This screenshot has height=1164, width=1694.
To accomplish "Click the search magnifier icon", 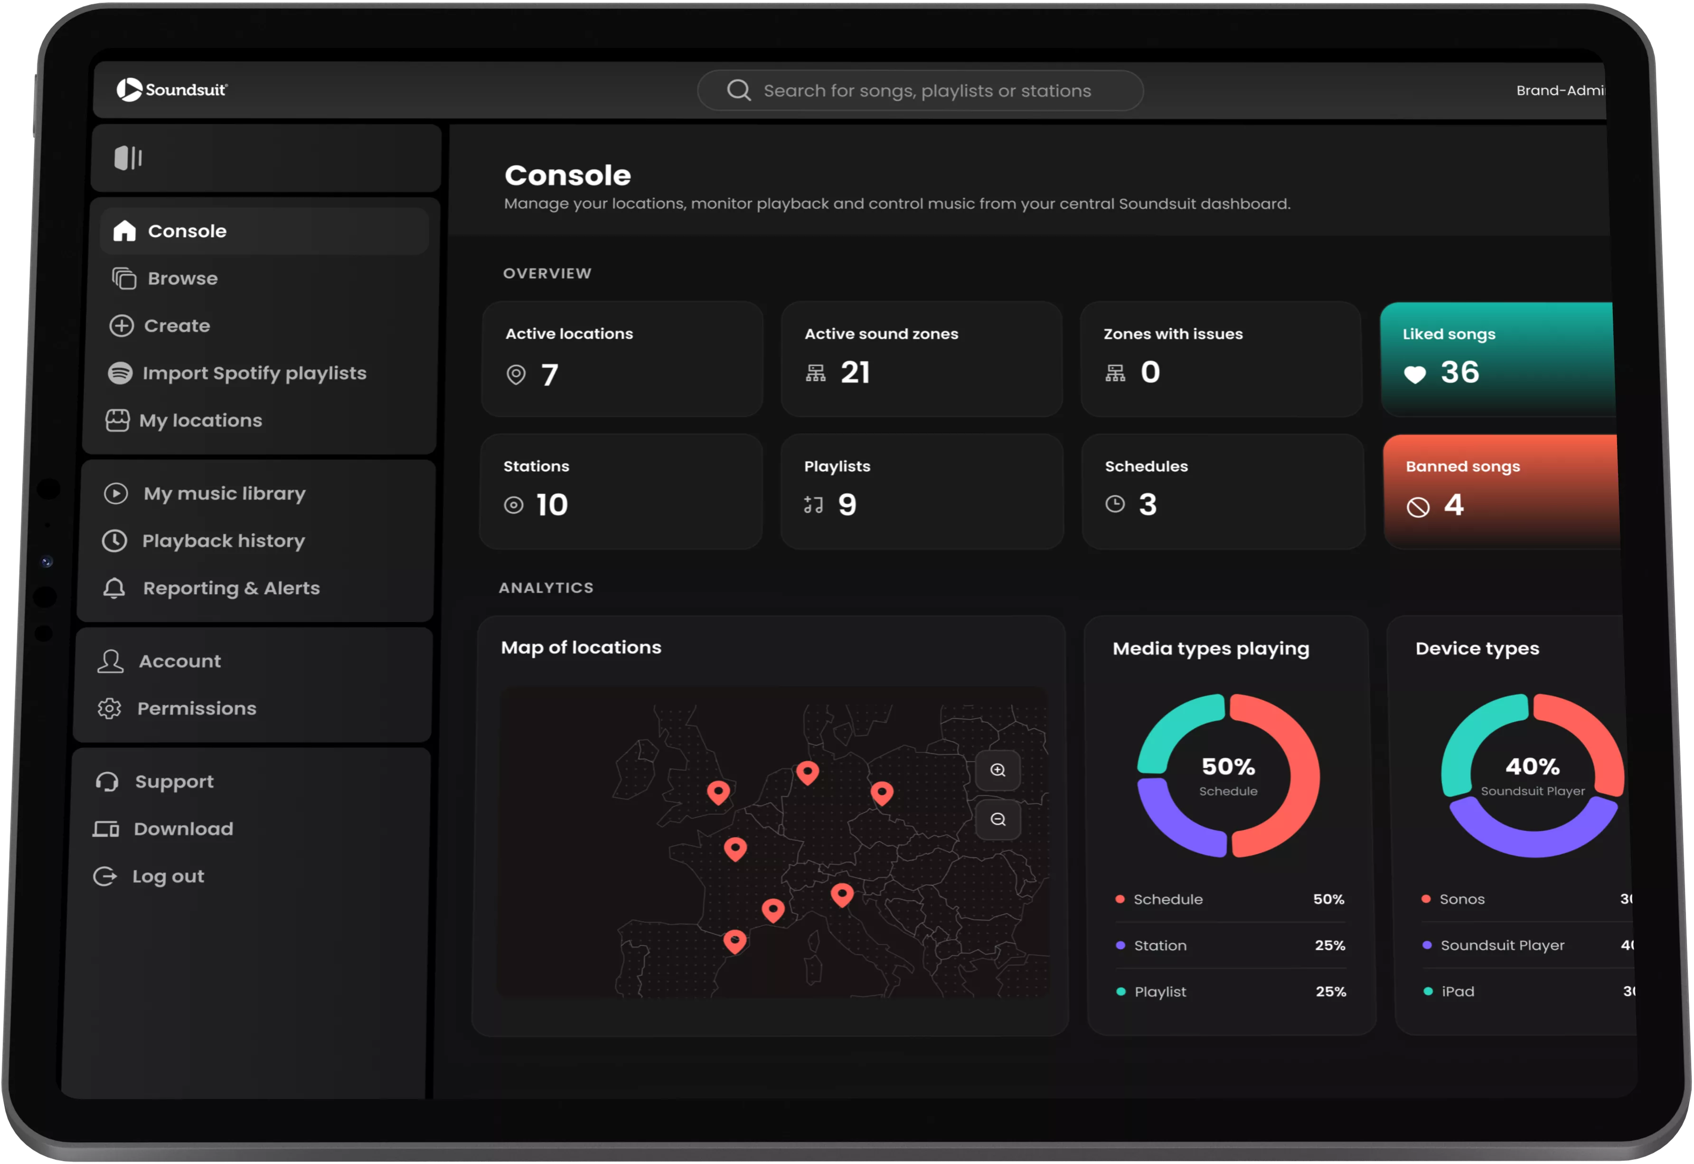I will point(738,91).
